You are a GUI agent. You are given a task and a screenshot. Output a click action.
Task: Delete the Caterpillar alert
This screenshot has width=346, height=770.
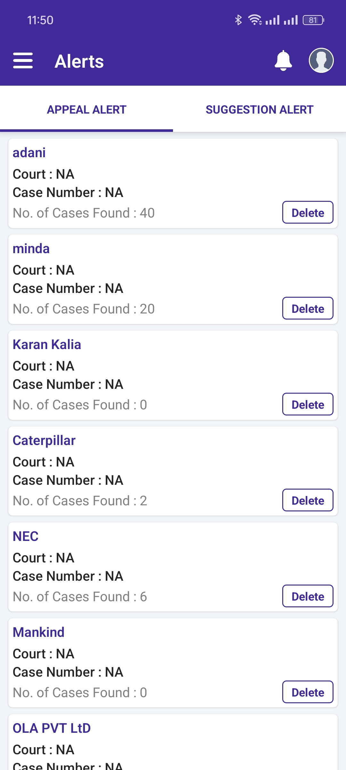(x=308, y=500)
